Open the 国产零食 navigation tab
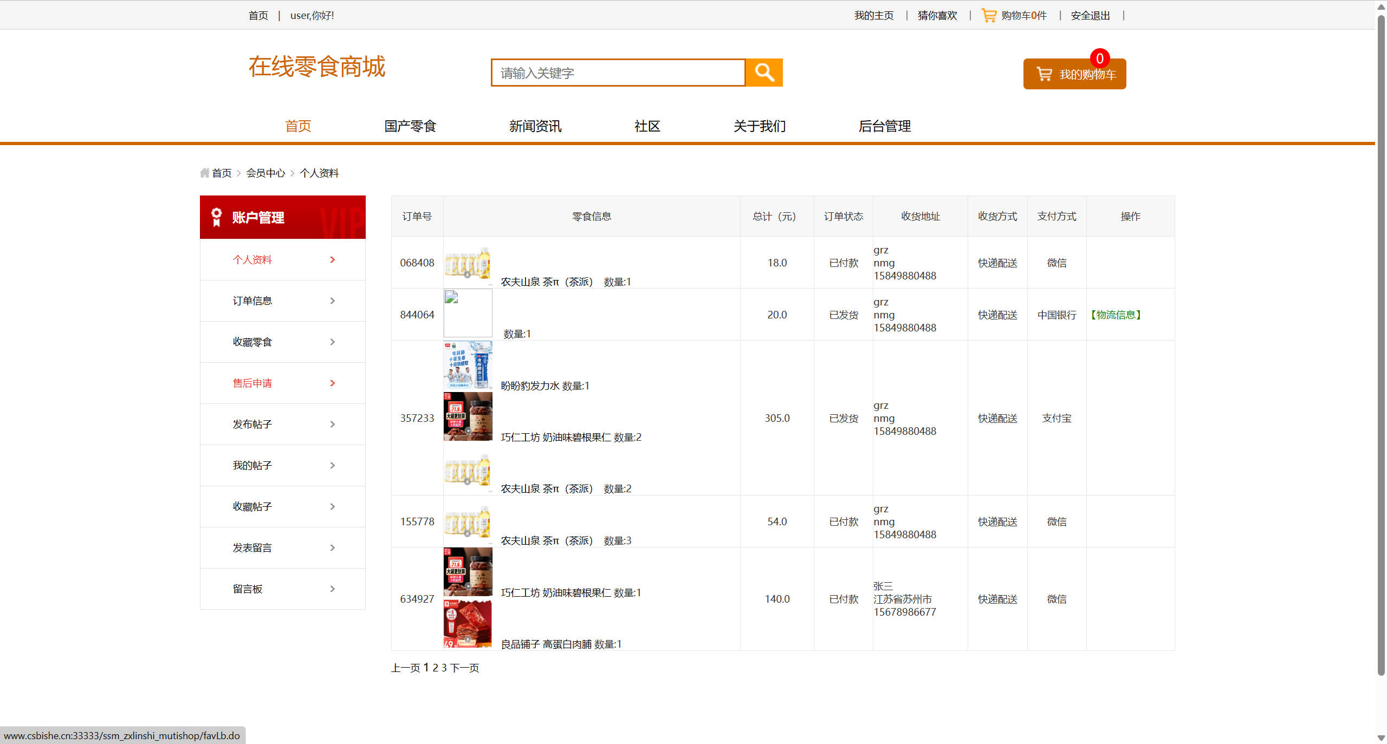The image size is (1387, 744). tap(410, 126)
